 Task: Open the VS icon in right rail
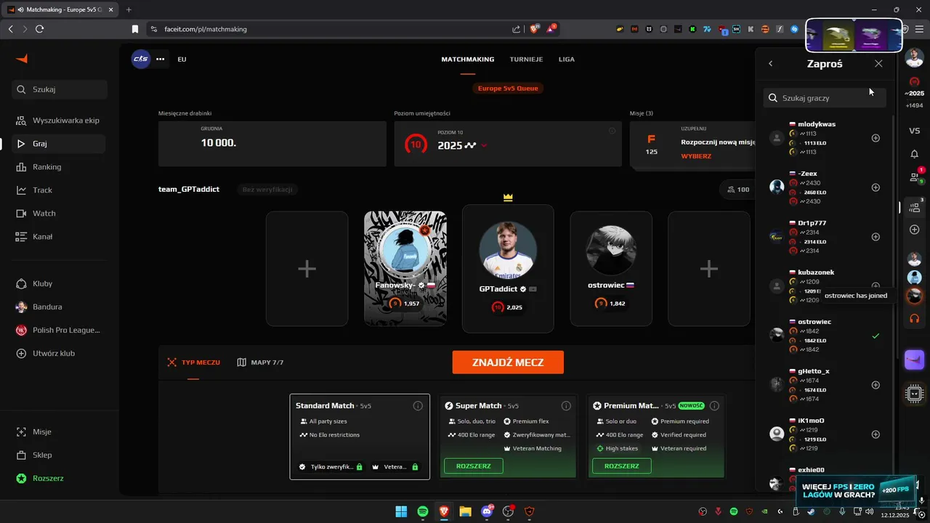pos(915,131)
